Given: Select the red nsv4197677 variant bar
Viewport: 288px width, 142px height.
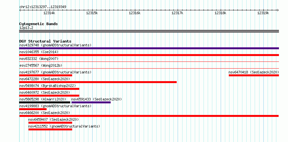Looking at the screenshot, I should [x=46, y=75].
